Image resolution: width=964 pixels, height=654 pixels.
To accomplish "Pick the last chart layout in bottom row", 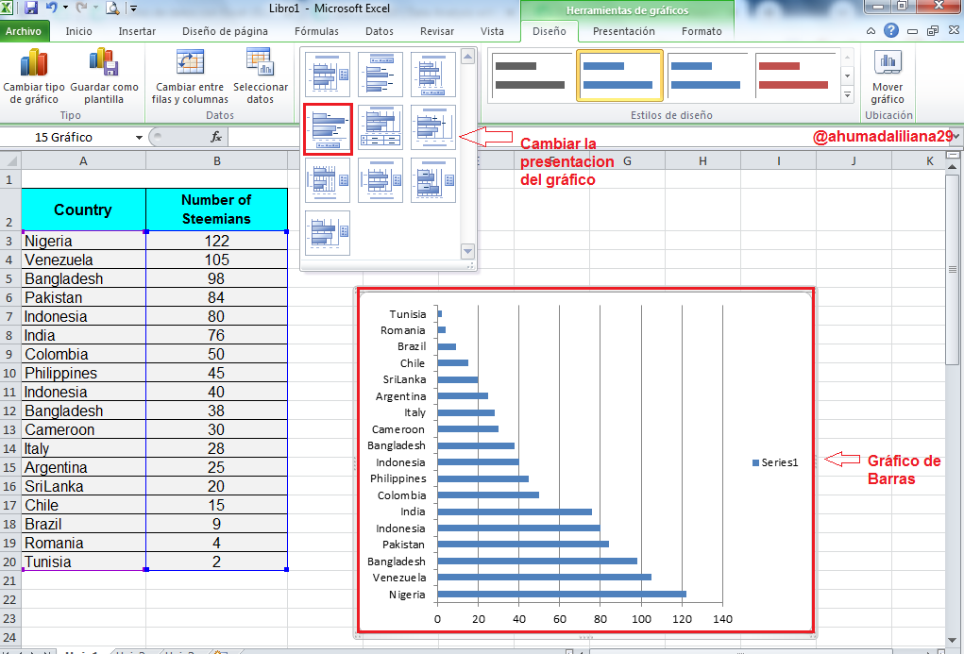I will click(328, 233).
